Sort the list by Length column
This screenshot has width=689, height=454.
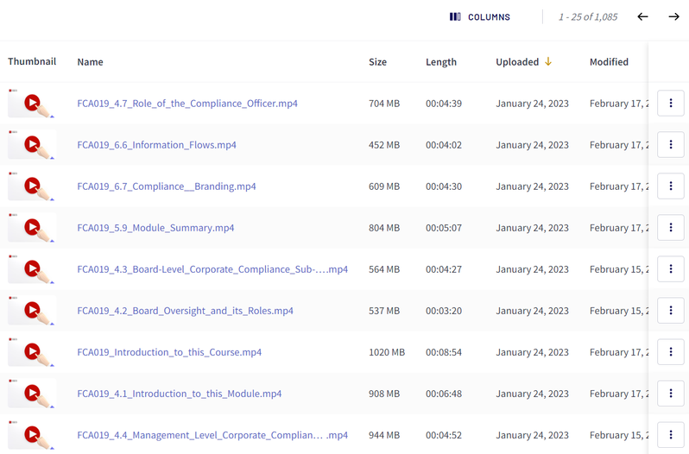[440, 62]
